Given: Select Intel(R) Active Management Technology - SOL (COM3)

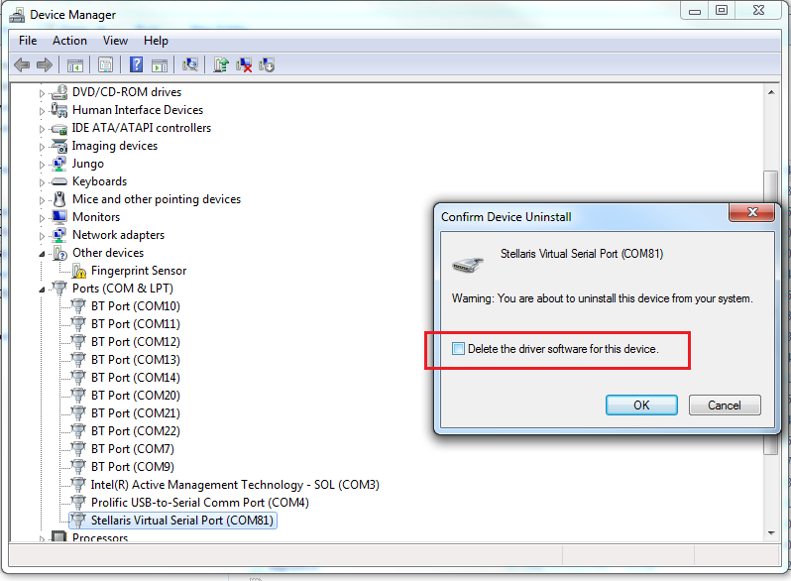Looking at the screenshot, I should click(x=235, y=485).
